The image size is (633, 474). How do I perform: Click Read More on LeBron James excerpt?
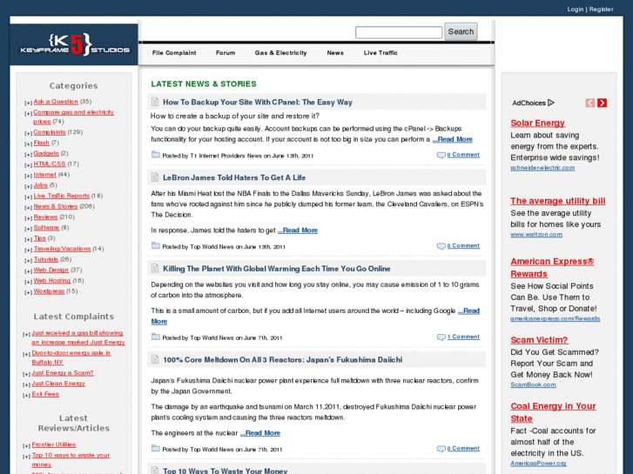298,230
